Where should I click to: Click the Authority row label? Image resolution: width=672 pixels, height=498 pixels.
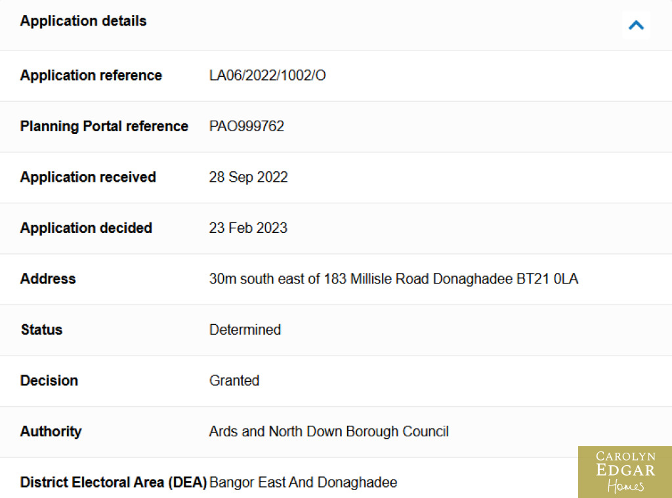coord(51,431)
